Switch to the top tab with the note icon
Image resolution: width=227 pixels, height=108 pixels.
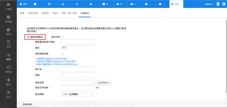tap(51, 4)
